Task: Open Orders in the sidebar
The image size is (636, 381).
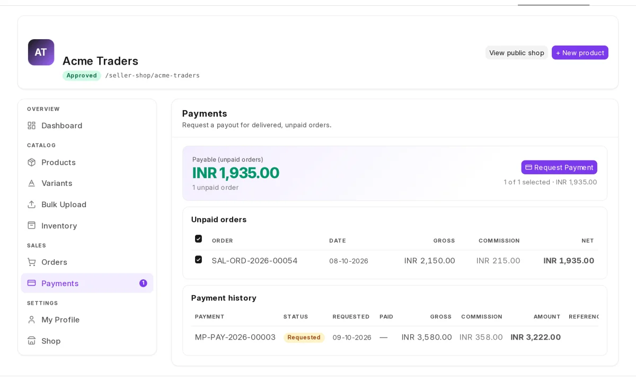Action: click(87, 262)
